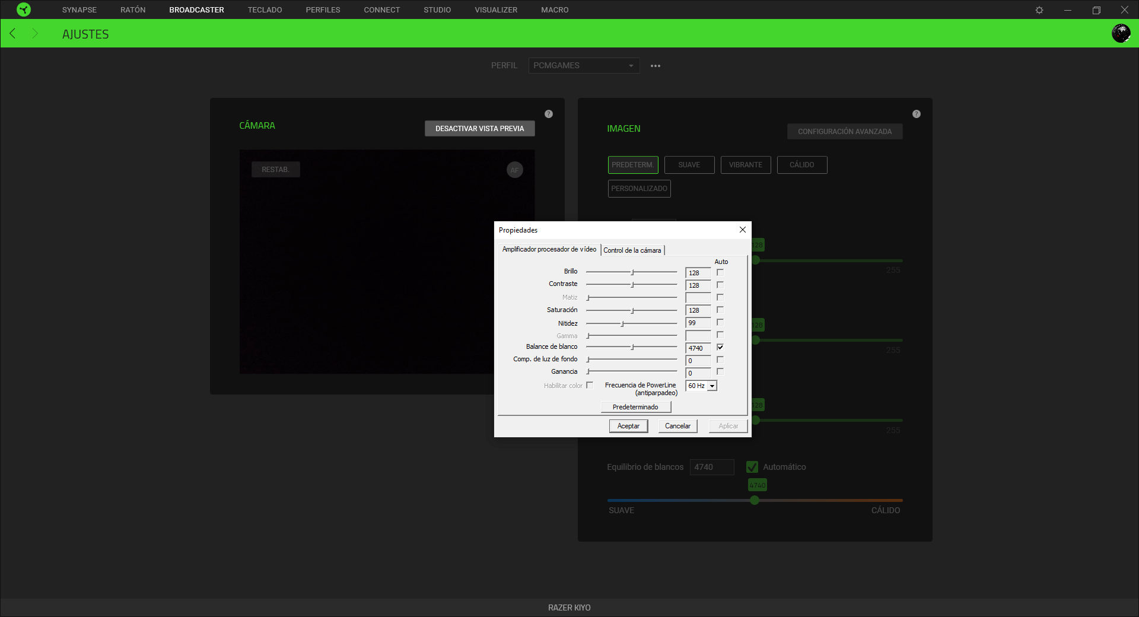Click DESACTIVAR VISTA PREVIA button
Viewport: 1139px width, 617px height.
480,129
